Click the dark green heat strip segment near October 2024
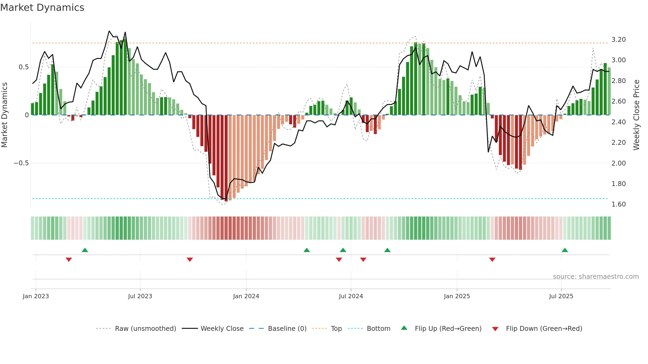648x364 pixels. pos(416,228)
